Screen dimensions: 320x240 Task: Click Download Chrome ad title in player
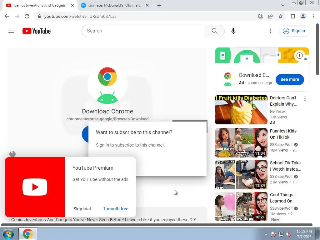tap(107, 111)
